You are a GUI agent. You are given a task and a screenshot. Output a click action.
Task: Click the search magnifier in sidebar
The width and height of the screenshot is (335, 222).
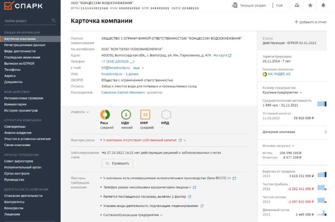click(54, 21)
